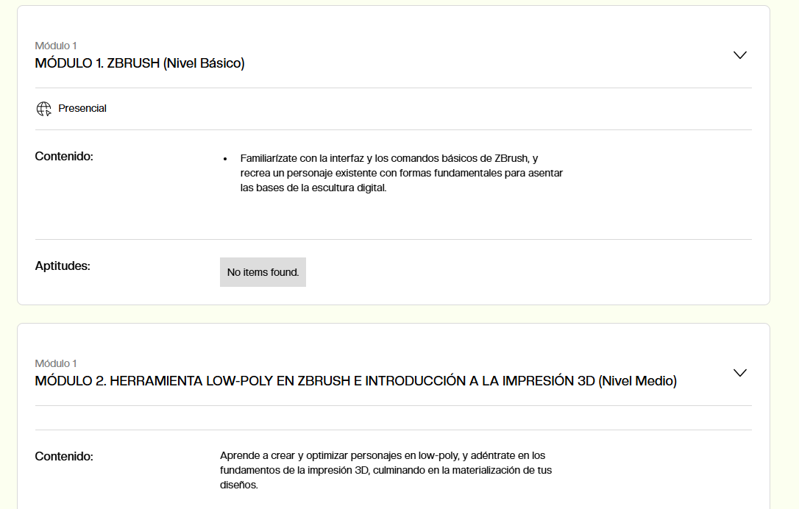Click the paragraph starting with Aprende a crear

pyautogui.click(x=386, y=470)
